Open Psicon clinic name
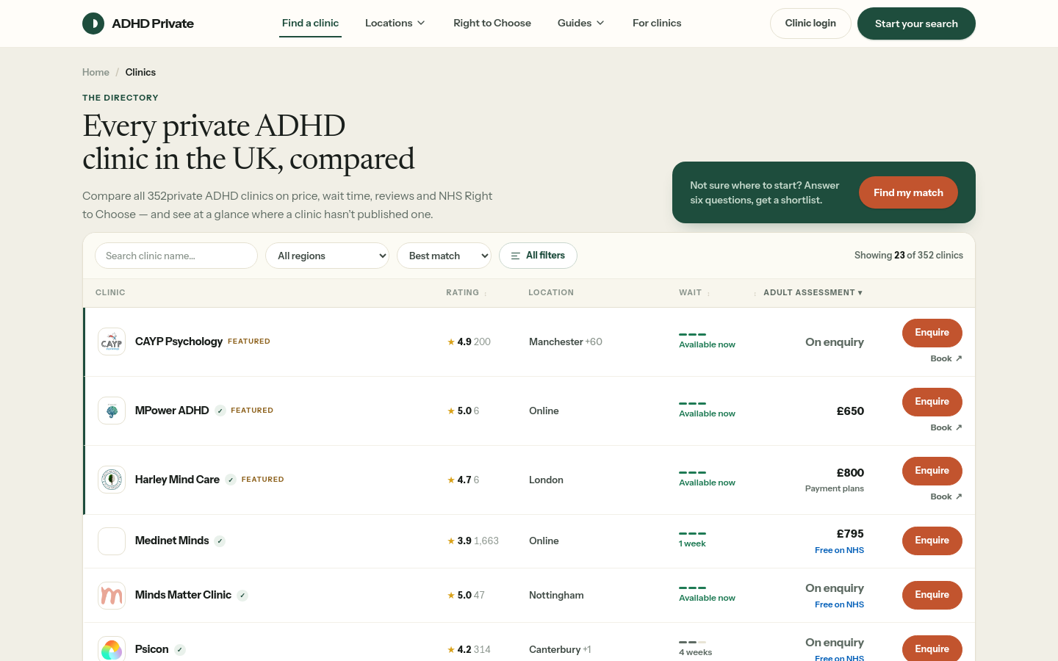1058x661 pixels. click(152, 649)
